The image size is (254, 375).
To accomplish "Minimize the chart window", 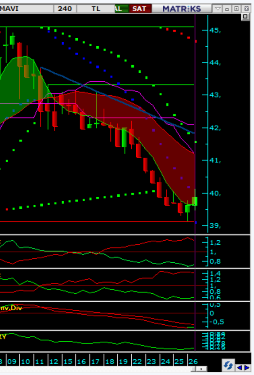I will (x=227, y=9).
